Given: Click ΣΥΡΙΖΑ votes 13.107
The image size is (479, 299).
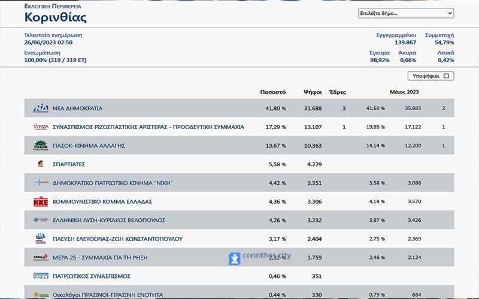Looking at the screenshot, I should [313, 127].
